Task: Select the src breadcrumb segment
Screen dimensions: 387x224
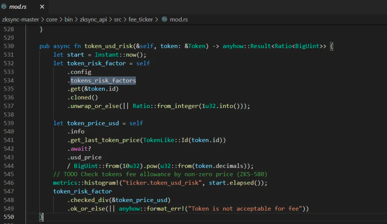Action: [x=118, y=20]
